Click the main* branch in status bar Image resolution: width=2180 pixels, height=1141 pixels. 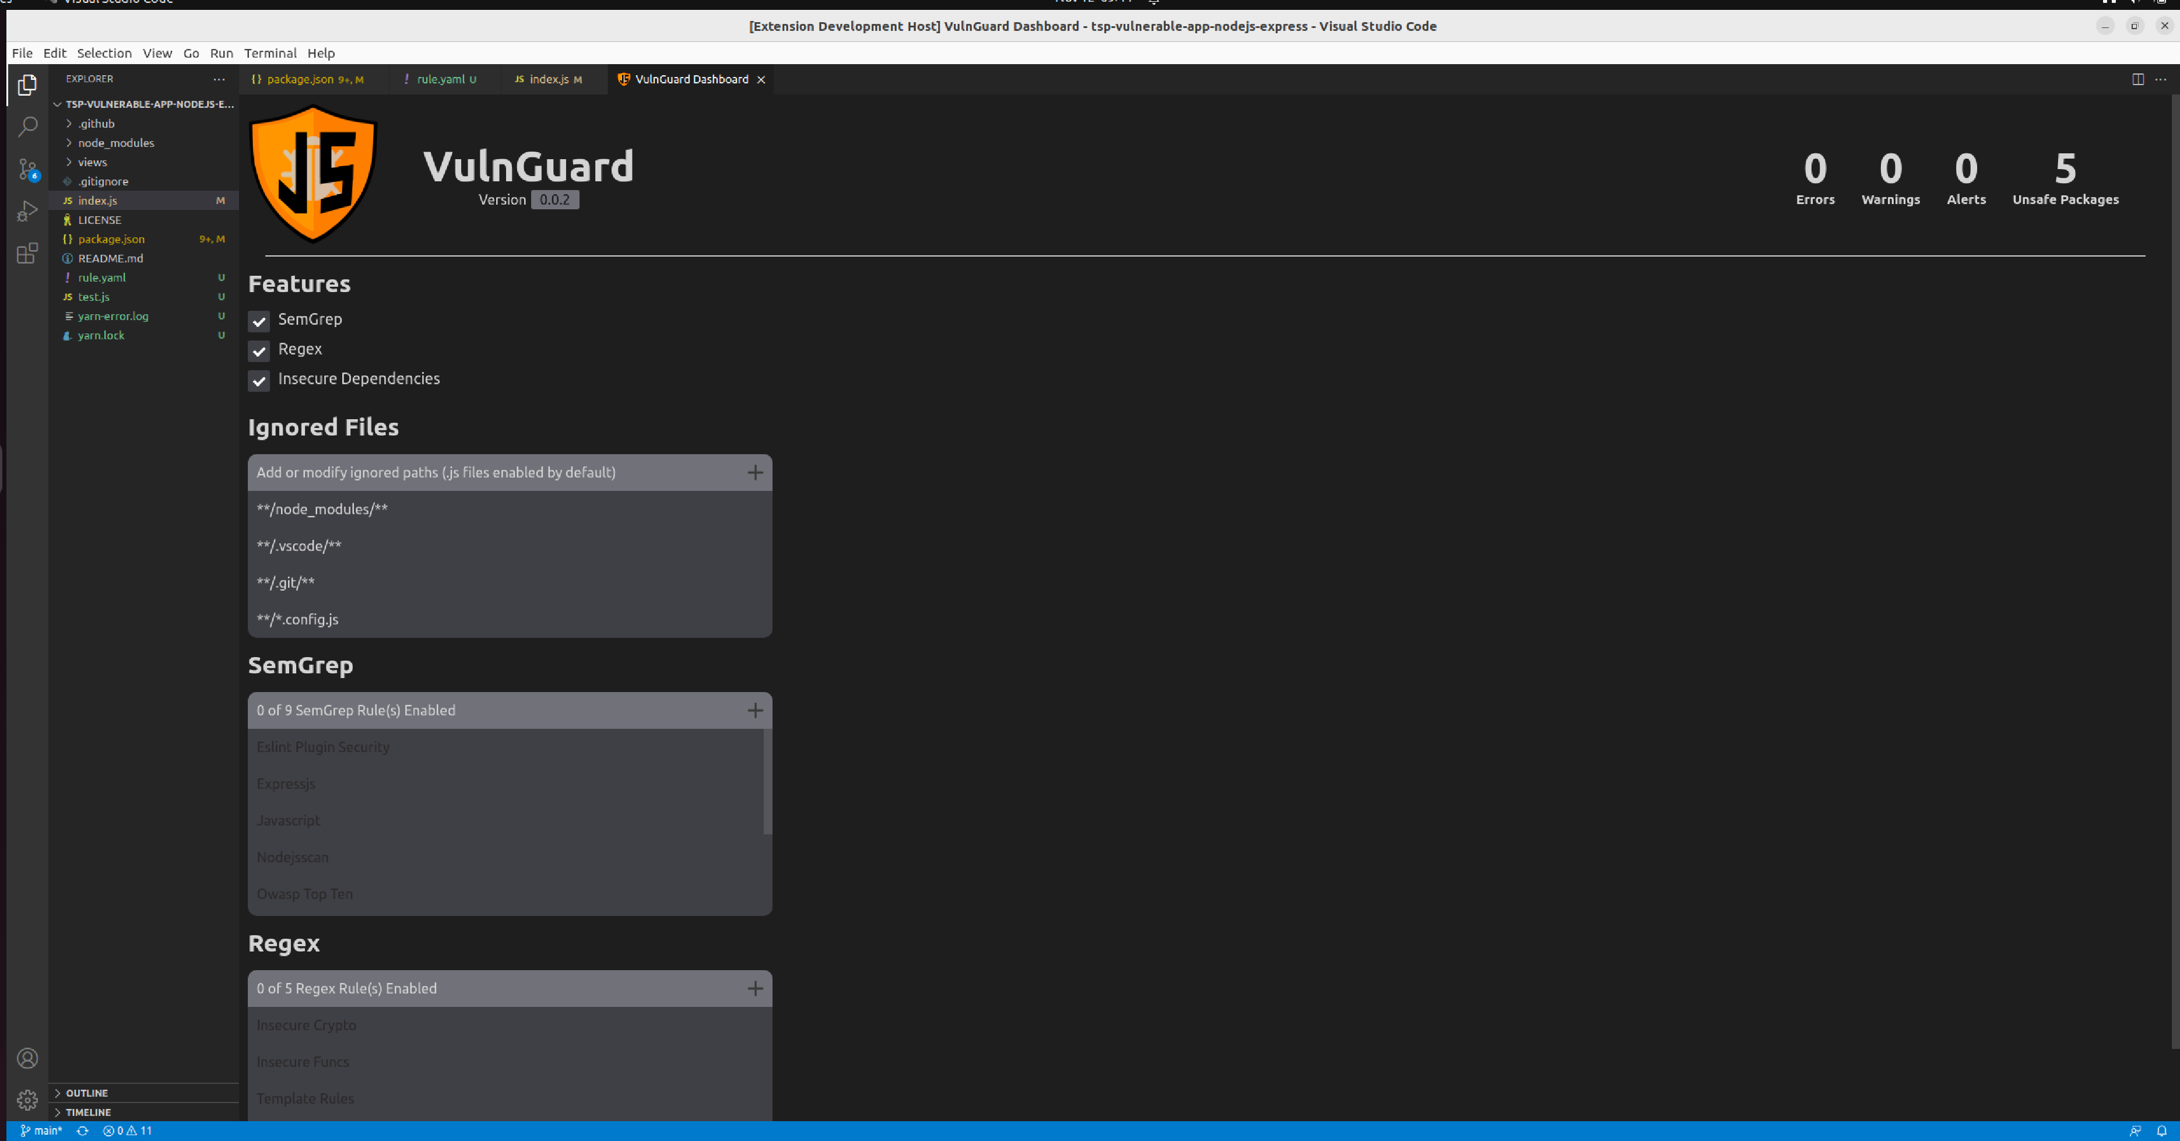[x=41, y=1131]
